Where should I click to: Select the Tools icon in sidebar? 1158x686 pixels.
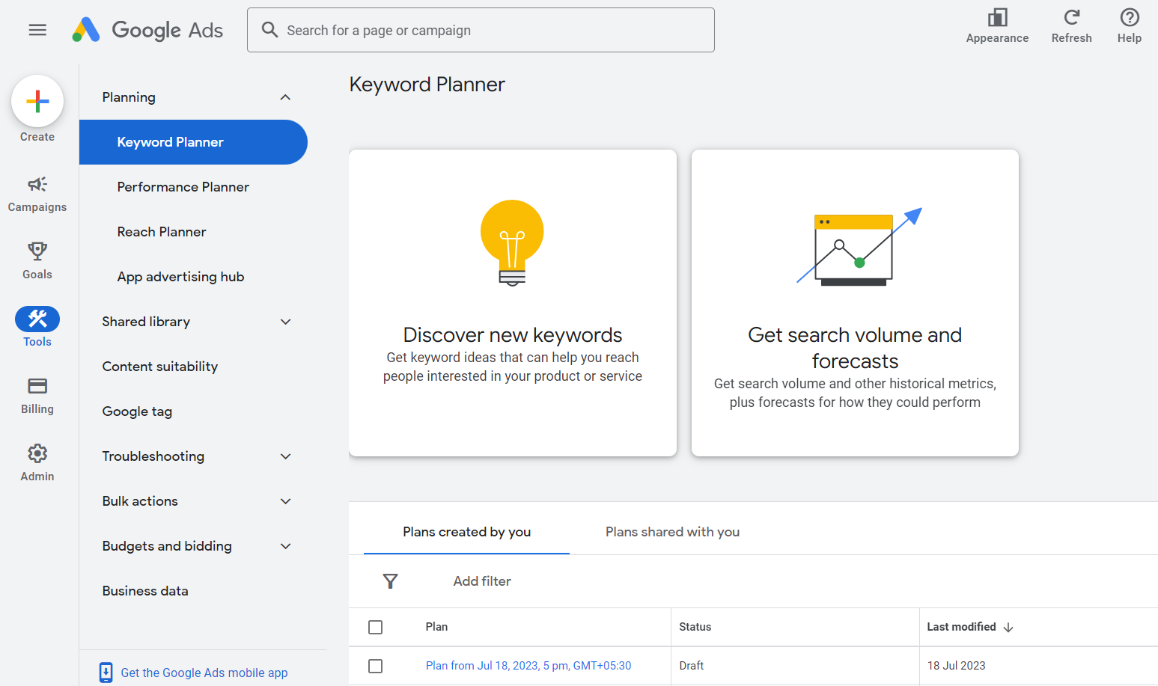pyautogui.click(x=37, y=319)
